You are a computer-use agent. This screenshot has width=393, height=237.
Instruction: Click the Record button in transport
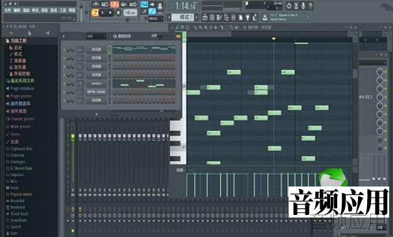click(x=119, y=12)
